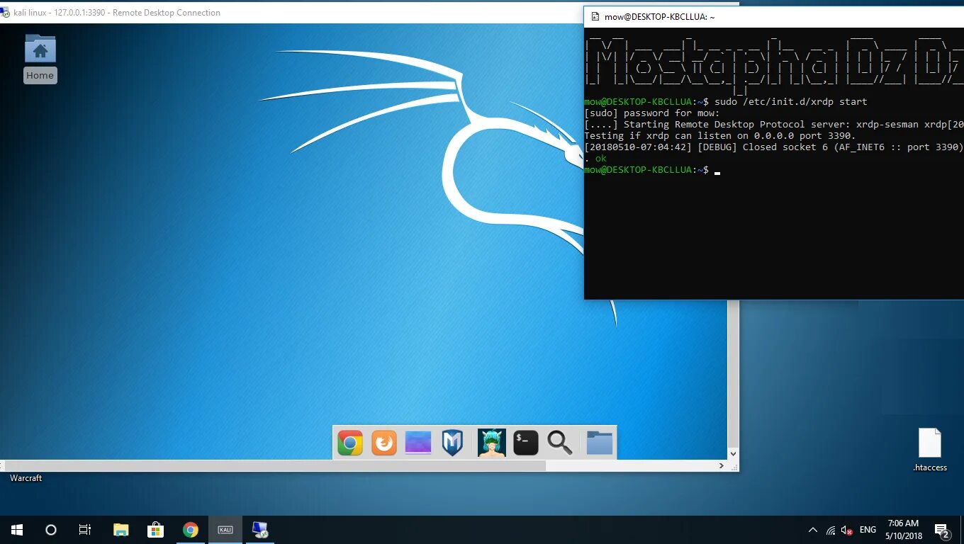The image size is (964, 544).
Task: Open the clock showing 7:06 AM
Action: [x=903, y=530]
